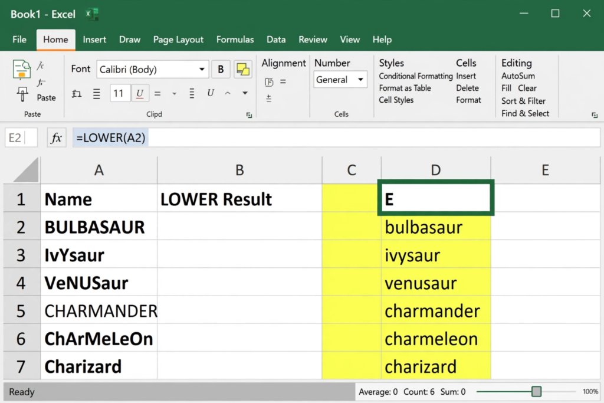This screenshot has height=403, width=604.
Task: Select column A header
Action: pos(99,170)
